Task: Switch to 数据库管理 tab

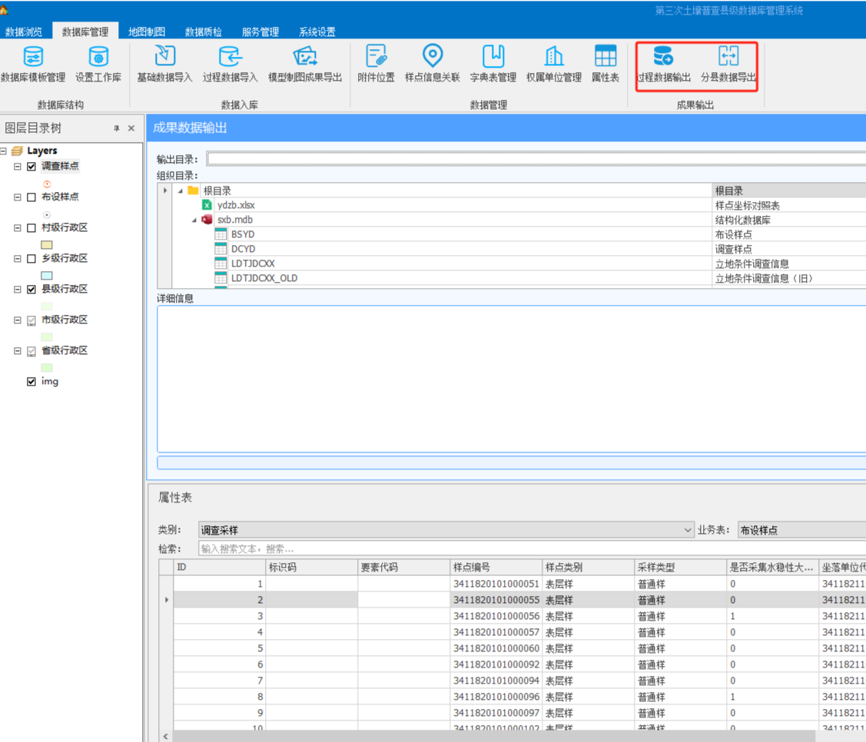Action: [x=85, y=31]
